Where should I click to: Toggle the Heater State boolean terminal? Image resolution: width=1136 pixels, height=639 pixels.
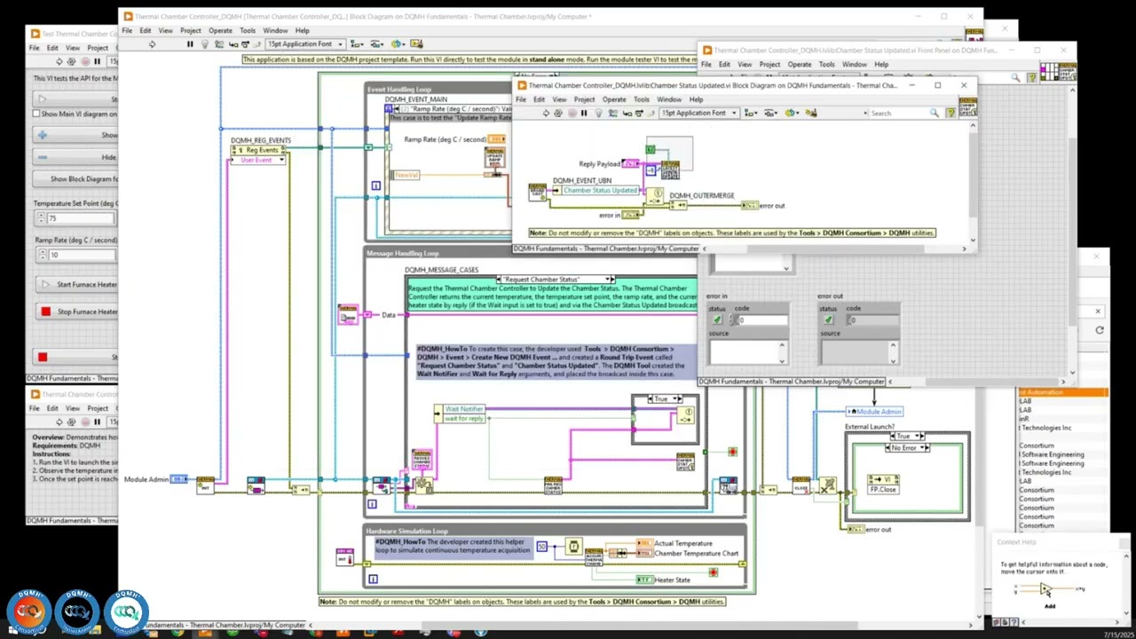point(644,580)
